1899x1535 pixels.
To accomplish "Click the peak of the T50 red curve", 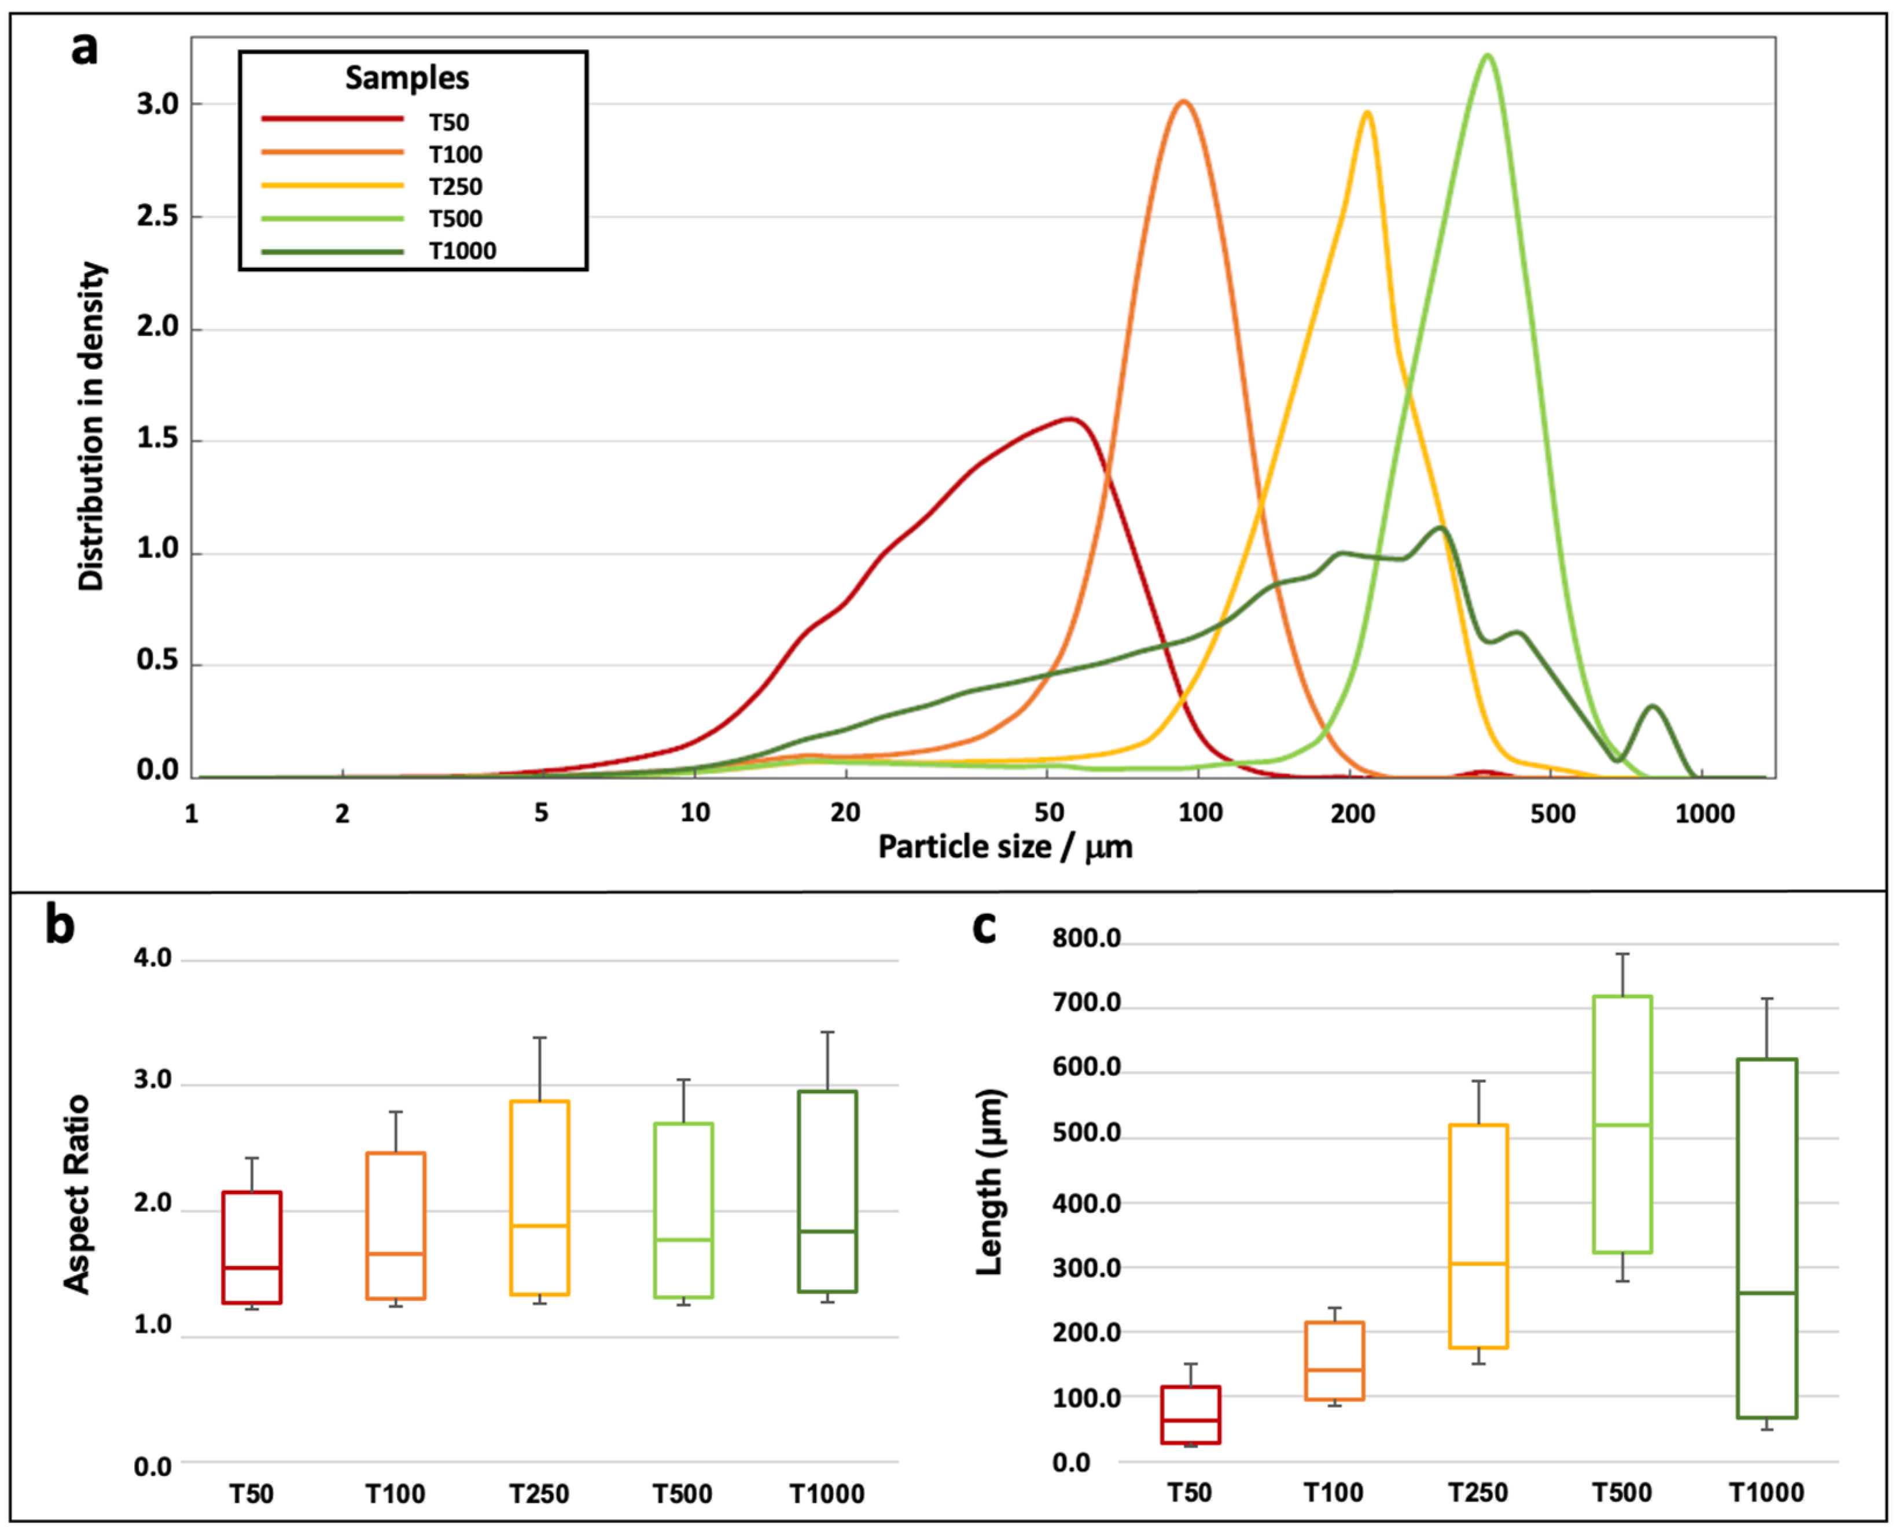I will click(1071, 419).
